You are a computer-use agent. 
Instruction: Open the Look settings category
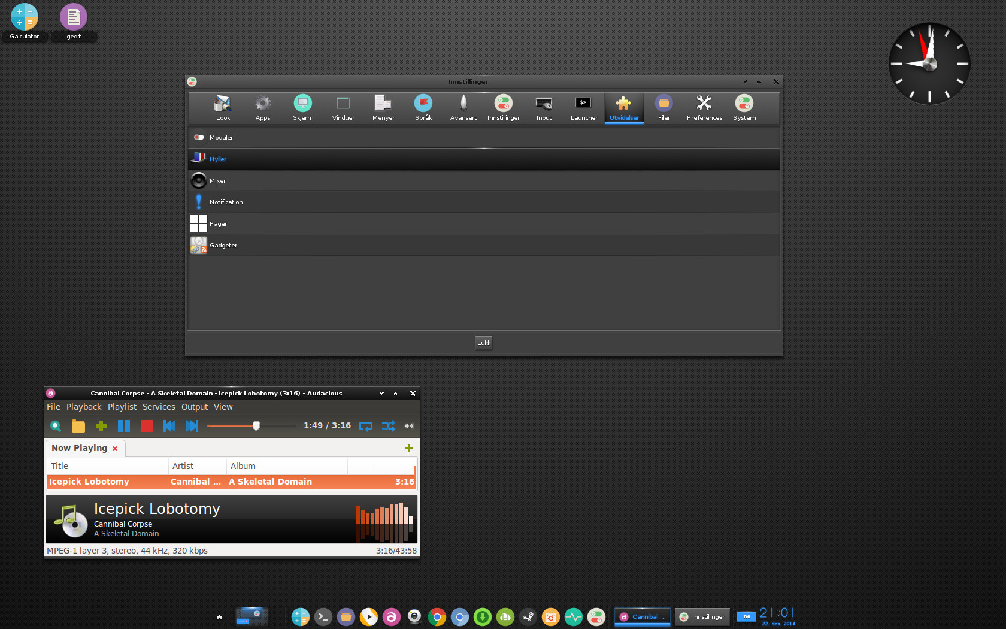click(x=223, y=108)
